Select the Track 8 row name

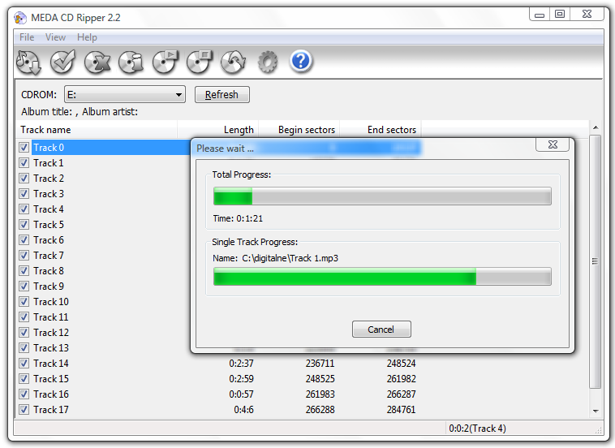point(49,271)
